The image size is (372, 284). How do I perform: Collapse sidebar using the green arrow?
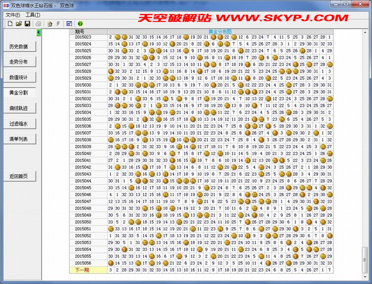point(39,32)
